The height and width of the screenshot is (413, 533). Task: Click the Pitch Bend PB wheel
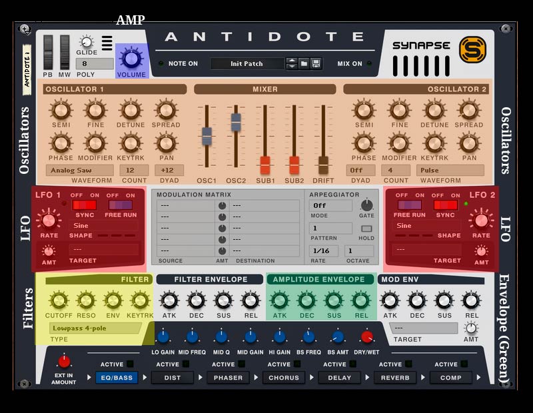click(48, 52)
